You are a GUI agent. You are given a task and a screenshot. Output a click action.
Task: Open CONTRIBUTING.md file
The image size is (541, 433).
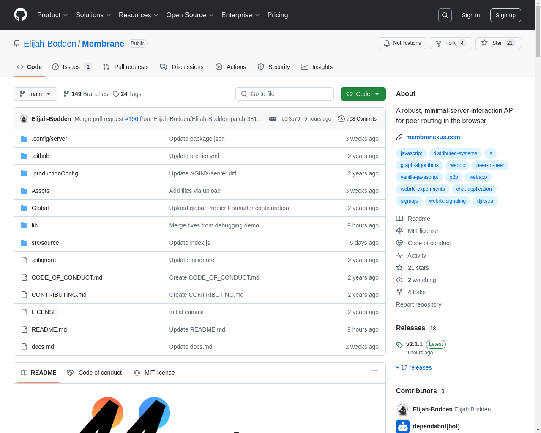(x=59, y=295)
